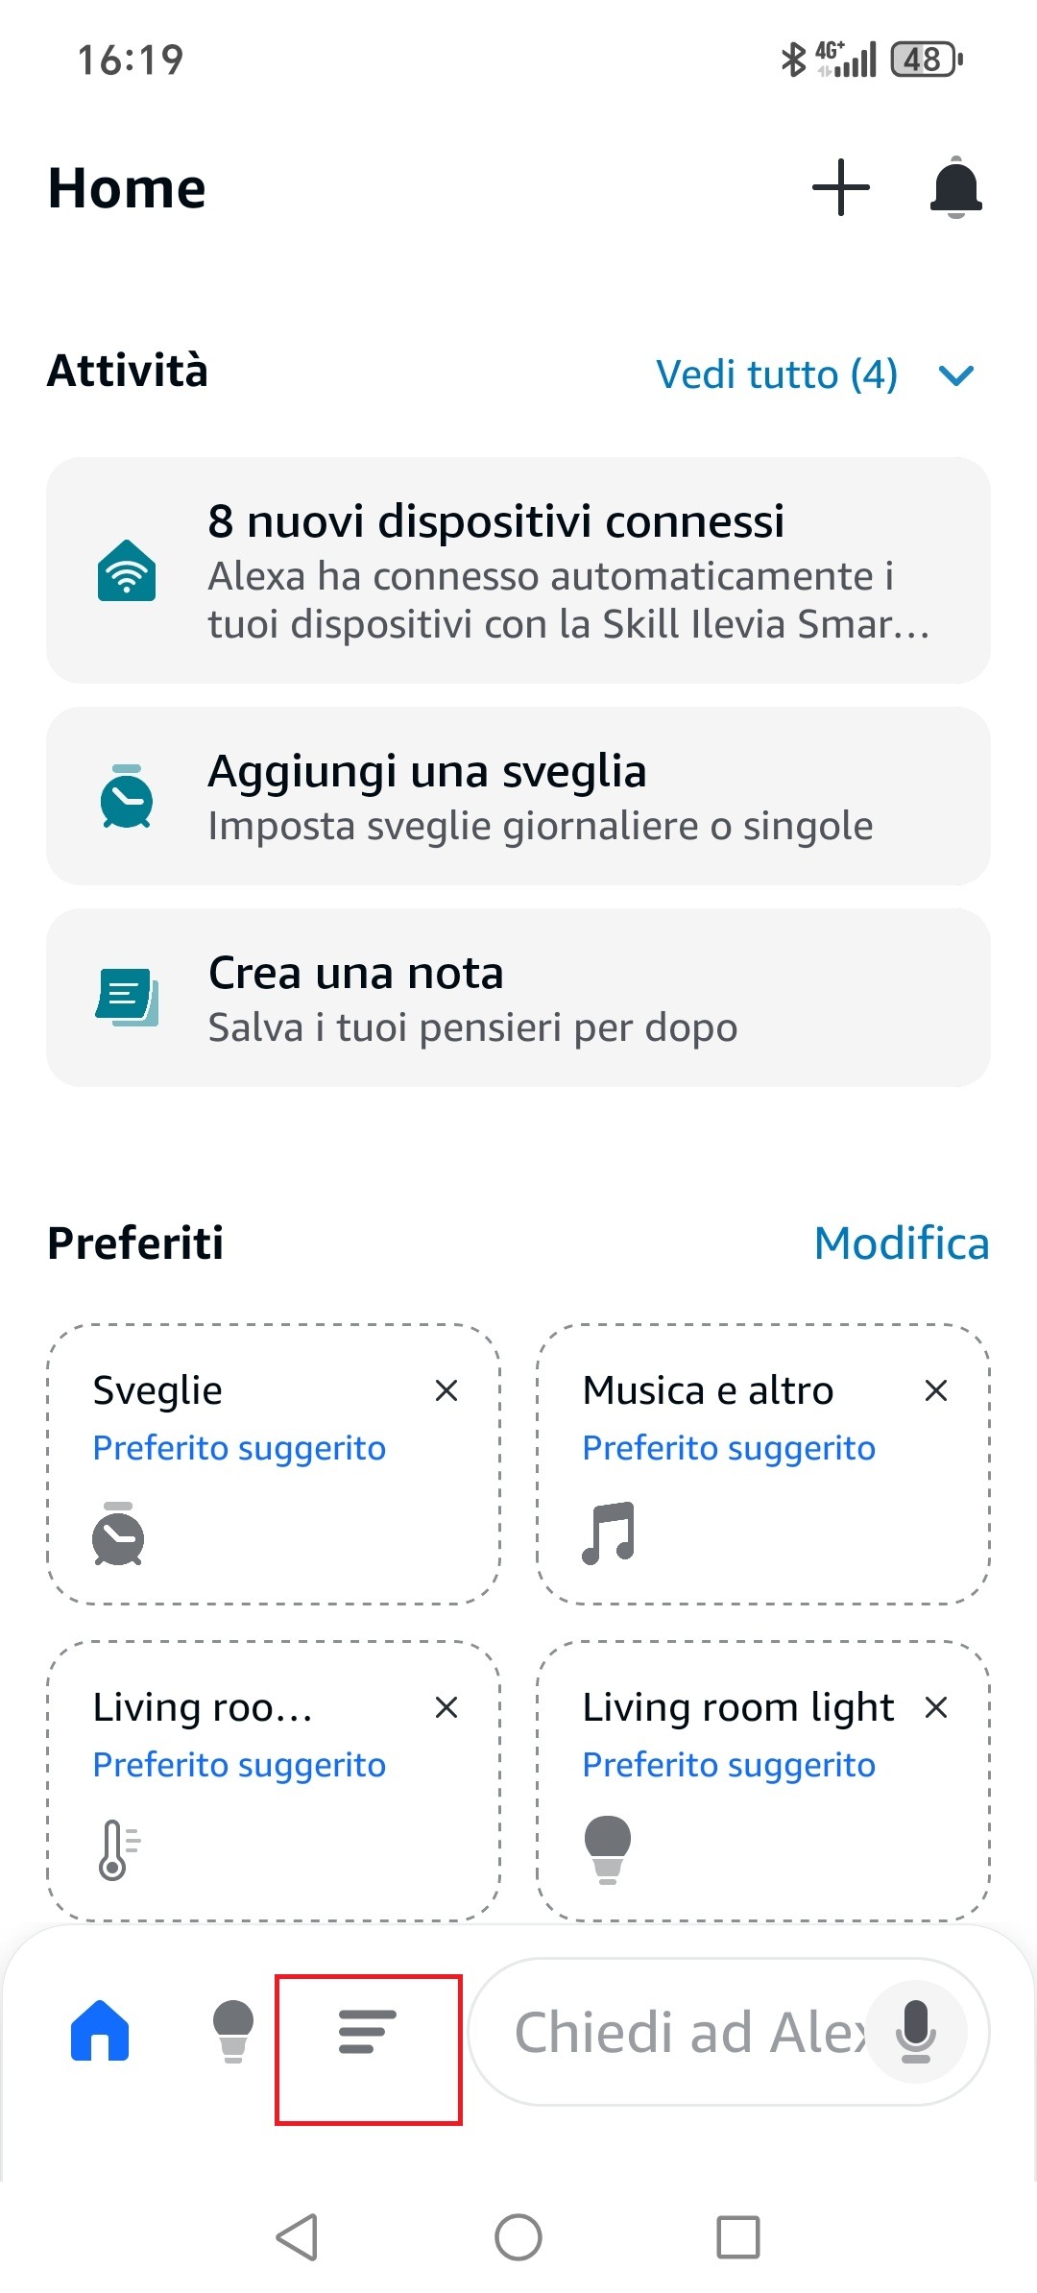This screenshot has height=2293, width=1037.
Task: Switch to the Home tab icon
Action: click(x=100, y=2031)
